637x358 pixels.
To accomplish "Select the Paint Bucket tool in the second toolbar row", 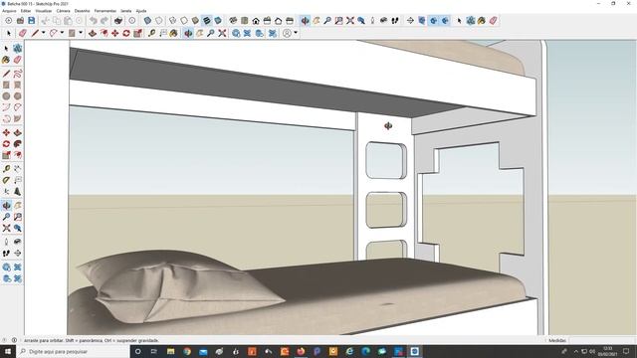I will click(x=173, y=33).
